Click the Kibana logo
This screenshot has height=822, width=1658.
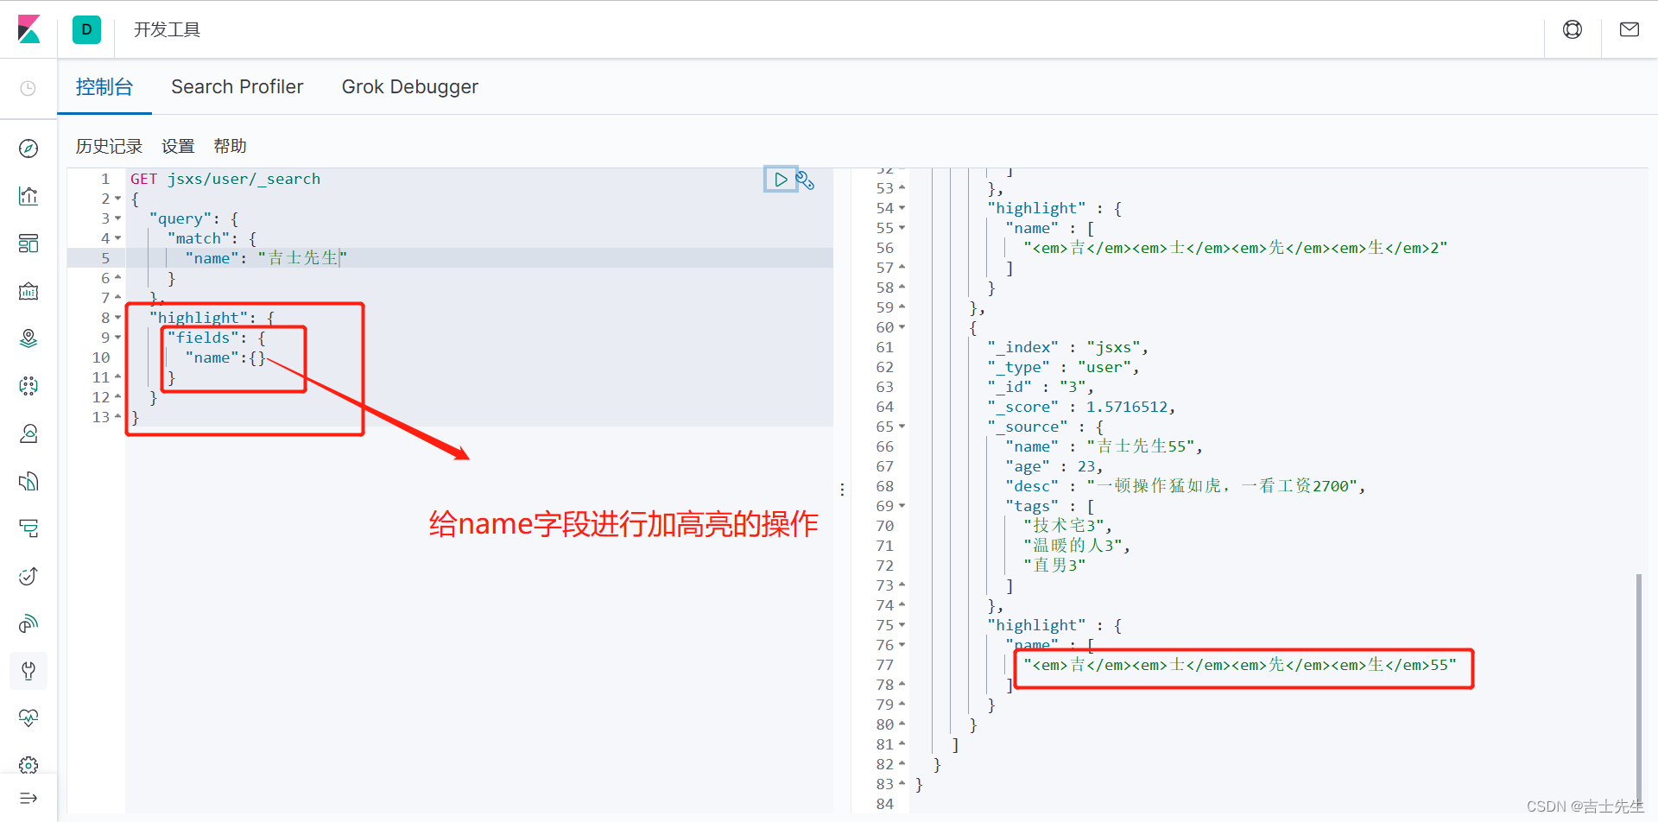click(28, 29)
